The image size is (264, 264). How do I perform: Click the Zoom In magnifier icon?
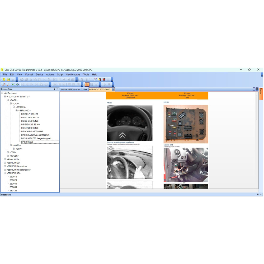4,84
